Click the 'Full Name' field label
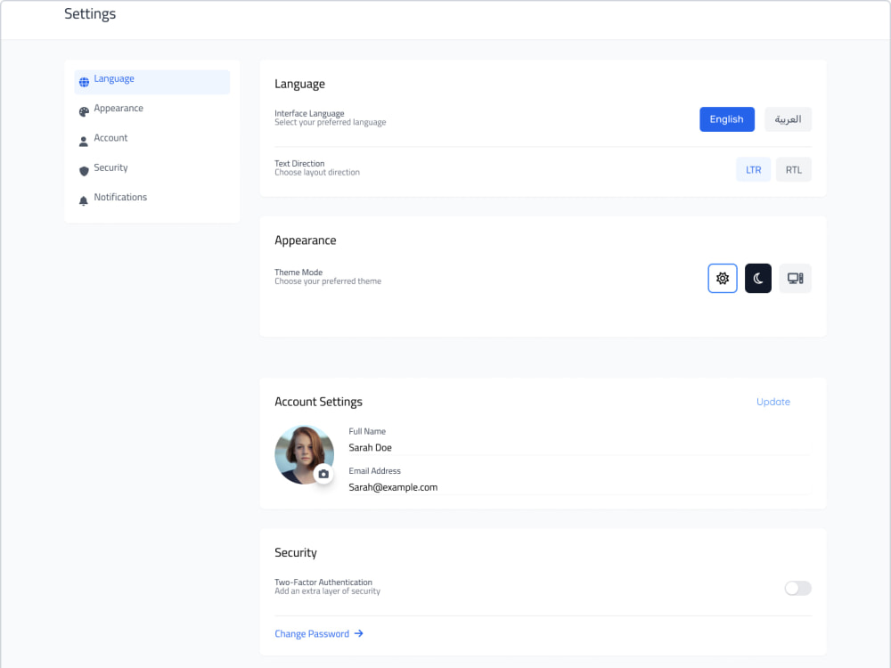Screen dimensions: 891x668 coord(367,431)
